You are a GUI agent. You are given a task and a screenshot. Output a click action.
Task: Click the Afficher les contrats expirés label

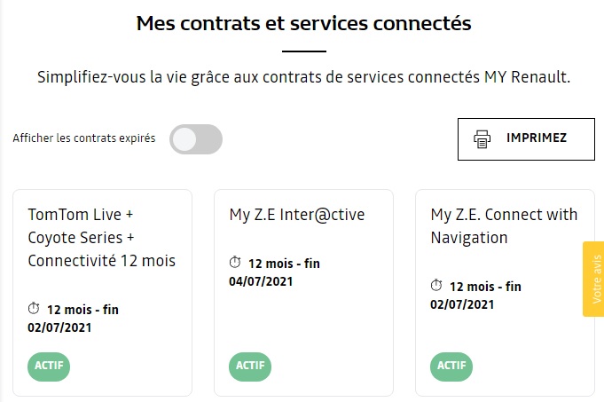point(84,138)
